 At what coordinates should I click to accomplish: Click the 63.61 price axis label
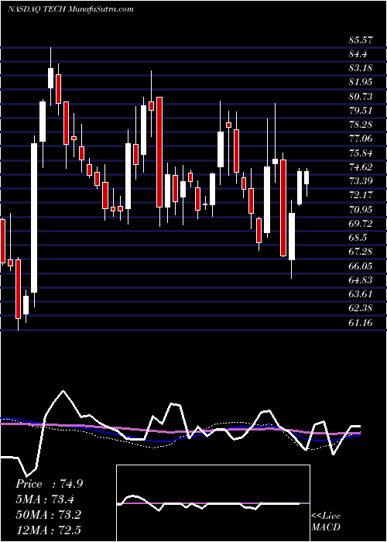[361, 294]
